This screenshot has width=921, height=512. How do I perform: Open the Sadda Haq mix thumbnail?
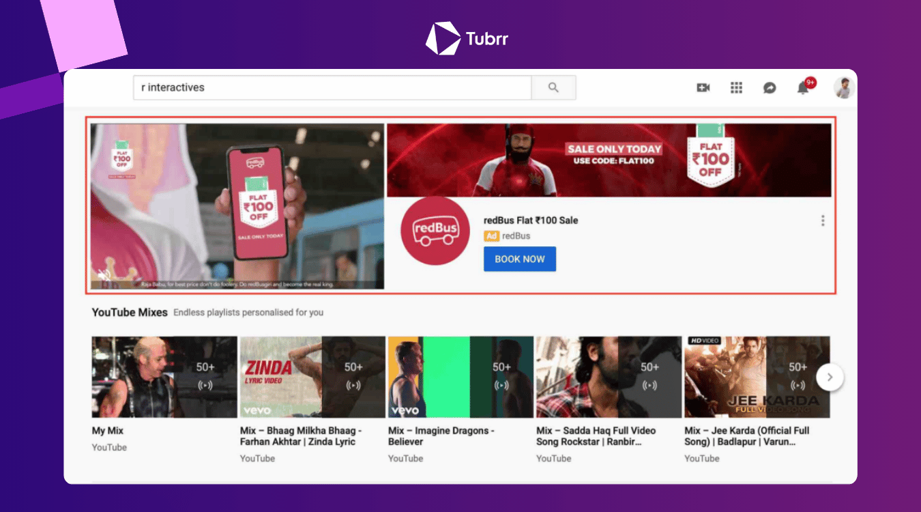(x=609, y=377)
